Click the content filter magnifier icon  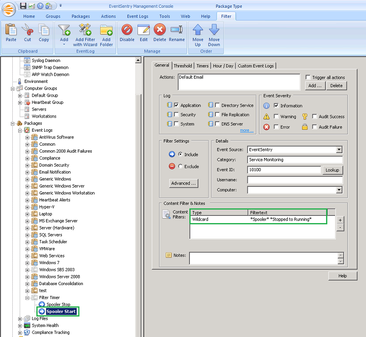167,214
